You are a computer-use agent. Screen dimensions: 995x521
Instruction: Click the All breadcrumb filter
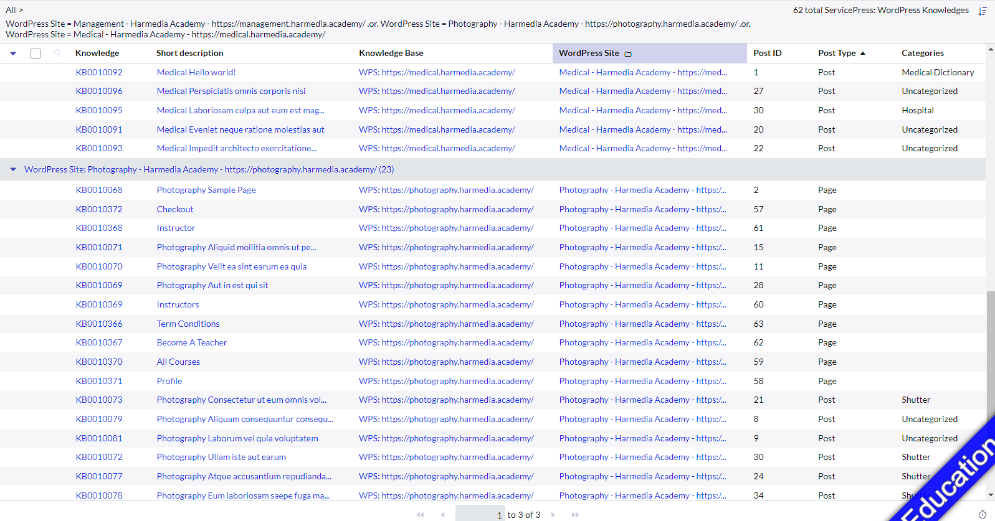click(x=11, y=10)
